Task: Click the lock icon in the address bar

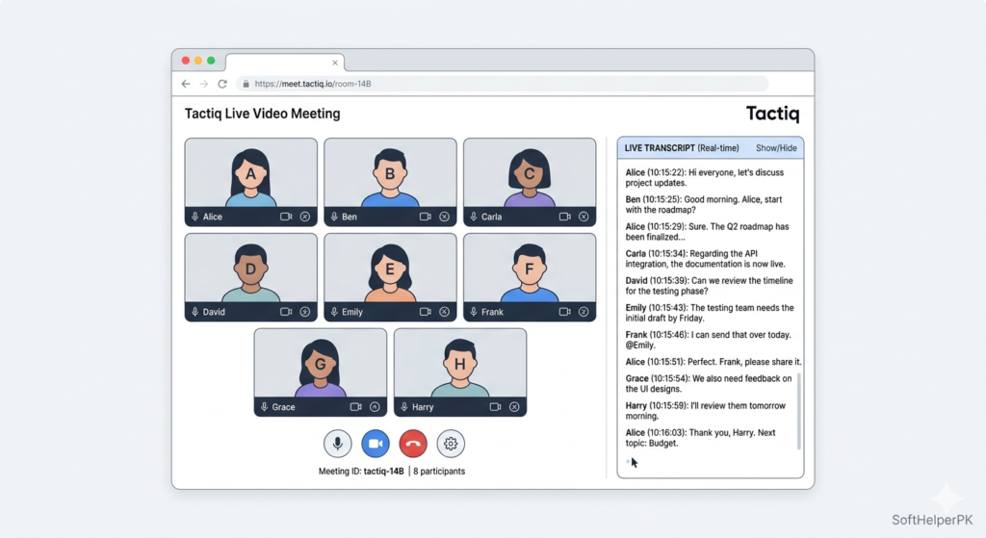Action: coord(246,84)
